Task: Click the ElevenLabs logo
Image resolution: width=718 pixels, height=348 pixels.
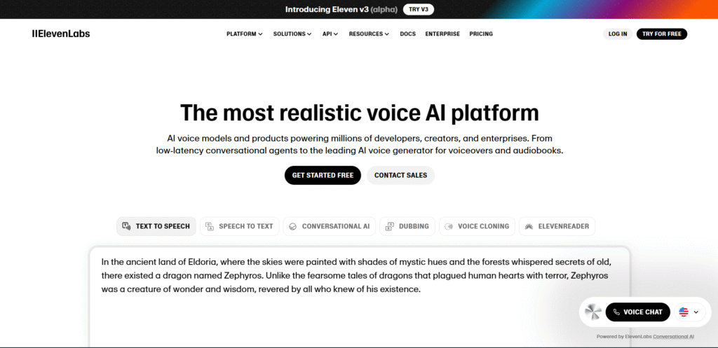Action: (x=61, y=34)
